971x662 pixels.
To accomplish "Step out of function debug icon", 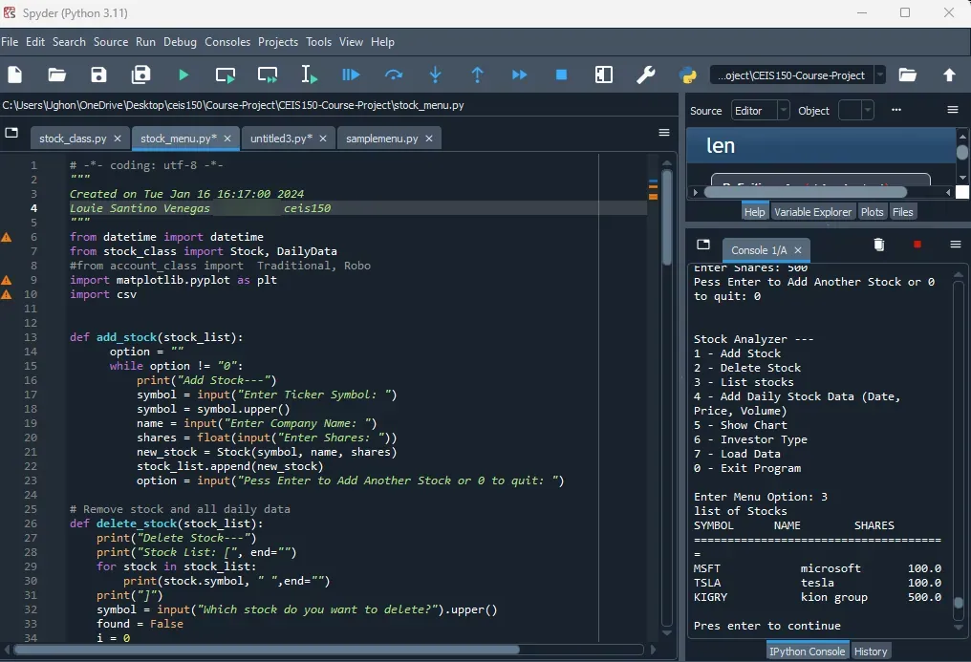I will click(478, 75).
